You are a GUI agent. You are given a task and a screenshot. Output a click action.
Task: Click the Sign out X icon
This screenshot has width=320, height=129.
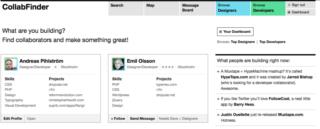(x=289, y=5)
